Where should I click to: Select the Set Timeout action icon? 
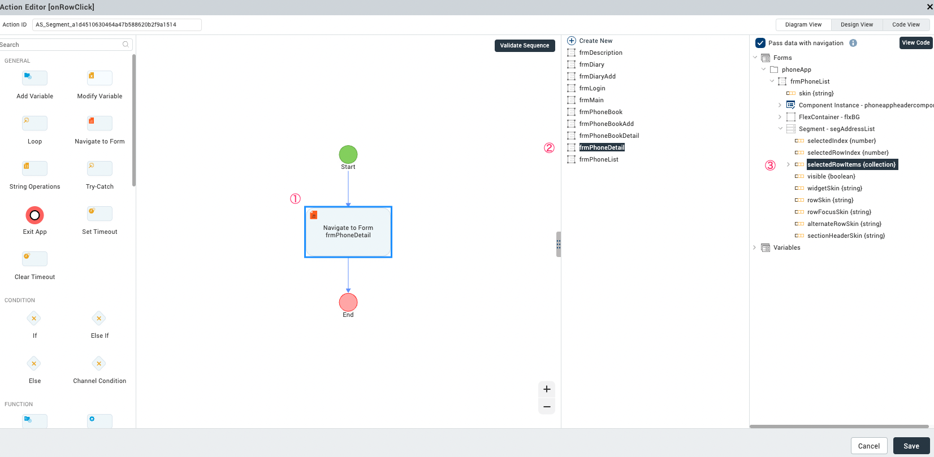(x=100, y=214)
